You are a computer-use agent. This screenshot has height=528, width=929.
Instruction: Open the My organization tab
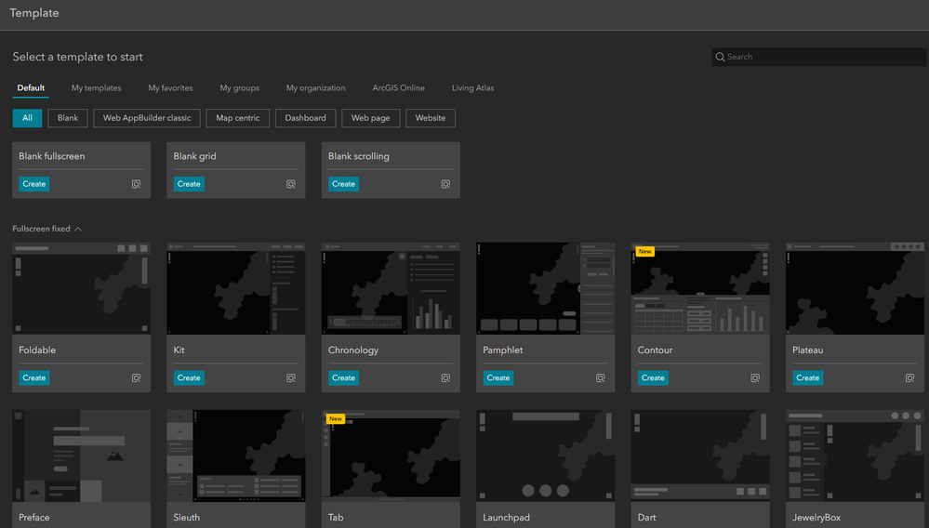click(316, 87)
